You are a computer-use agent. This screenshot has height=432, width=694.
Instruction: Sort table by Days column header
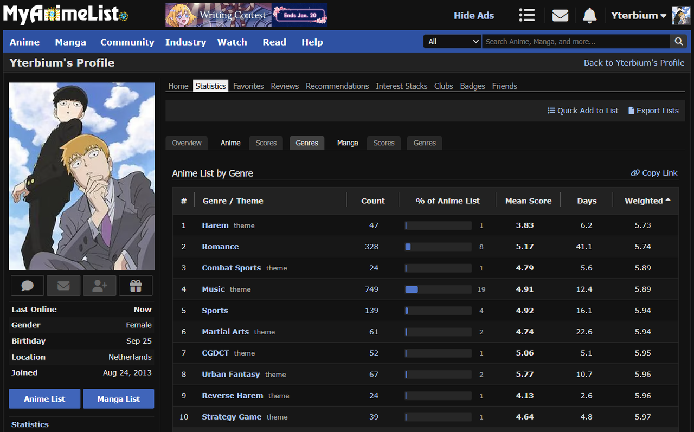[x=587, y=201]
